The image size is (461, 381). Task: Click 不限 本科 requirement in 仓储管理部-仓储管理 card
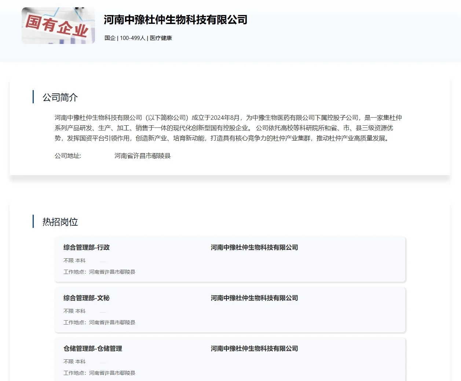74,362
